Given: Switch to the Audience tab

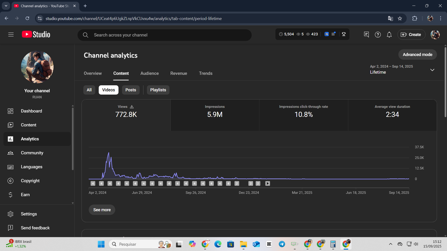Looking at the screenshot, I should (x=149, y=73).
